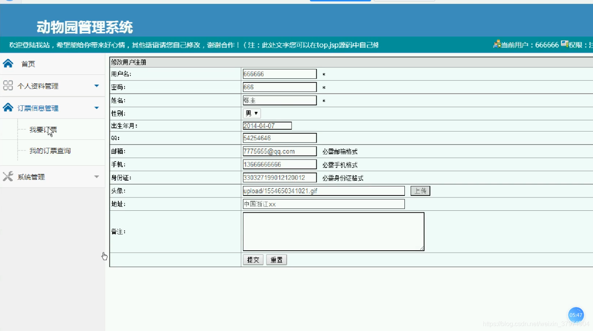This screenshot has width=593, height=331.
Task: Expand the 系统管理 arrow
Action: click(96, 177)
